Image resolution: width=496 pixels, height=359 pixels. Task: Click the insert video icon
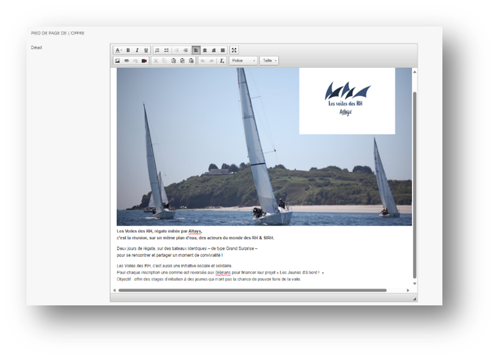pyautogui.click(x=144, y=60)
